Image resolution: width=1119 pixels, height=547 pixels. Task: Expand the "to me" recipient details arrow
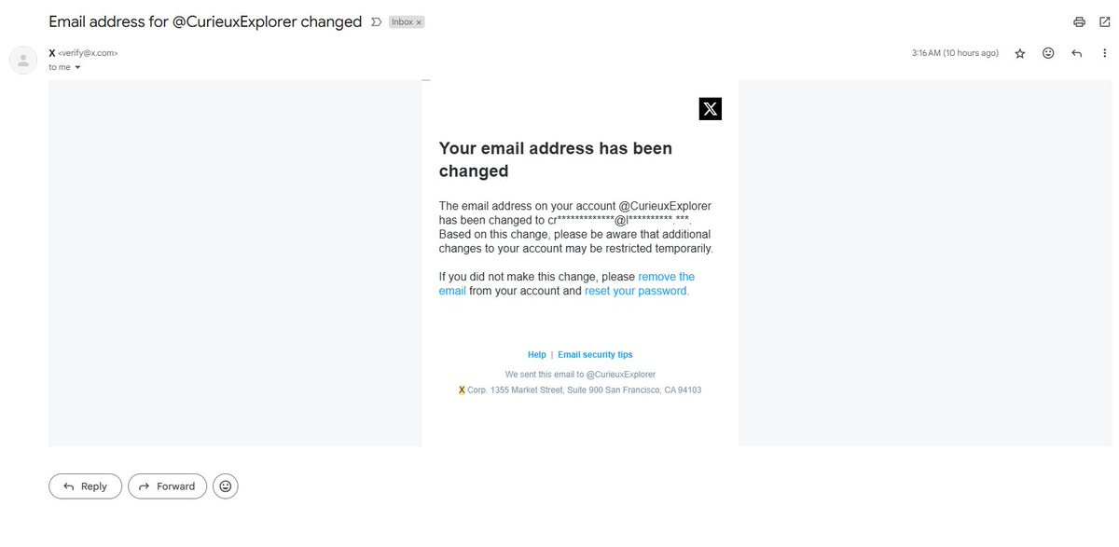click(x=77, y=67)
